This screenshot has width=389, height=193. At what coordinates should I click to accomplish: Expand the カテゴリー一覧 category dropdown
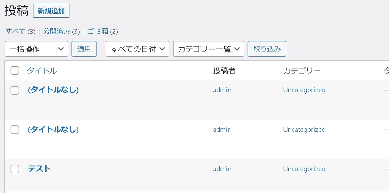pyautogui.click(x=208, y=49)
